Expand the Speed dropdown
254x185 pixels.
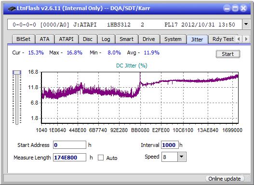point(182,157)
